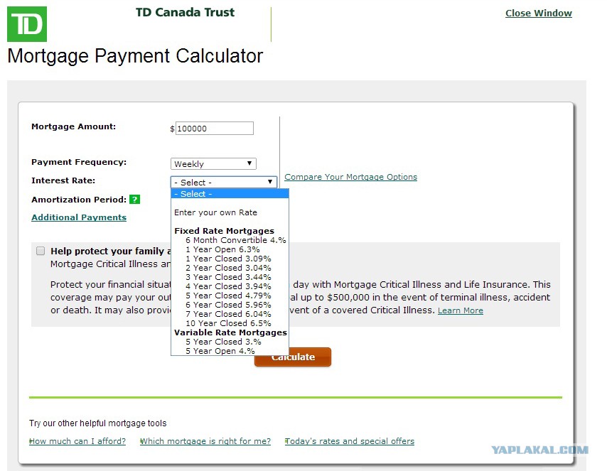This screenshot has width=607, height=471.
Task: Click the Fixed Rate Mortgages group heading
Action: tap(224, 231)
